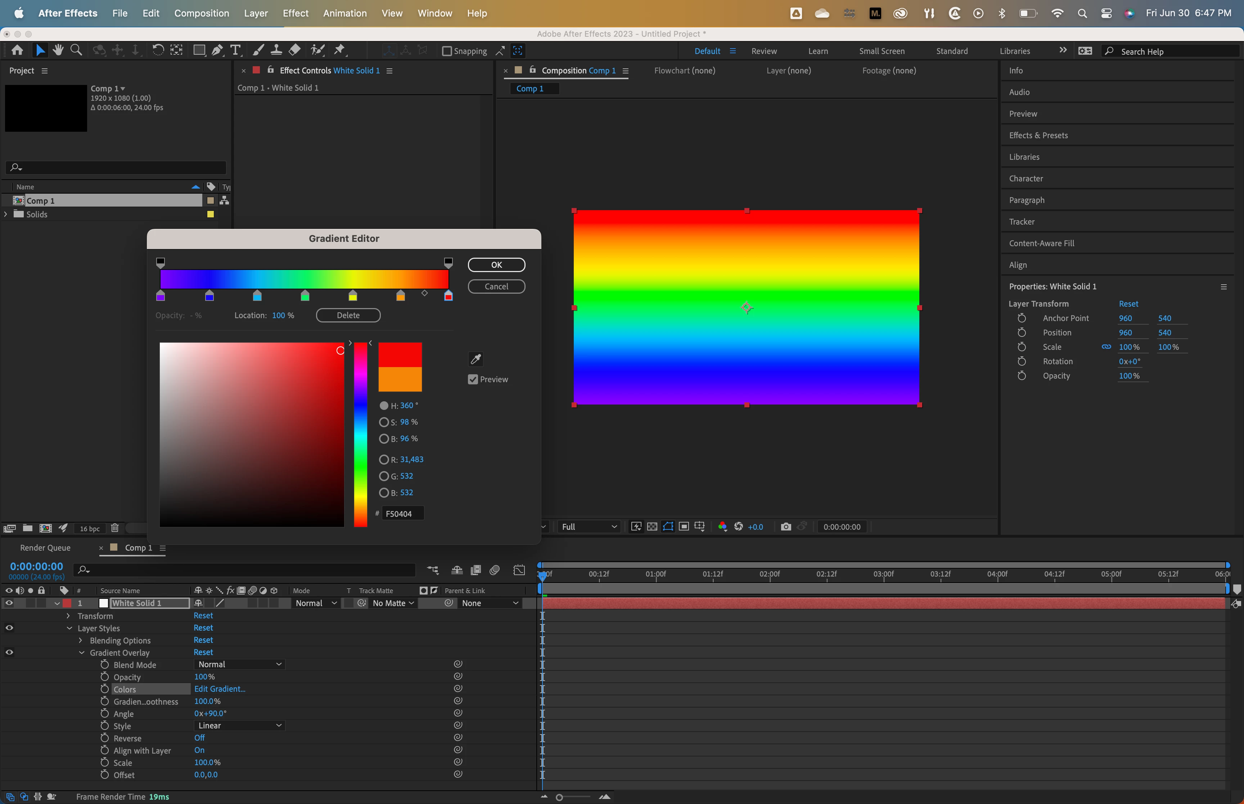Select the Hand tool

(x=58, y=50)
